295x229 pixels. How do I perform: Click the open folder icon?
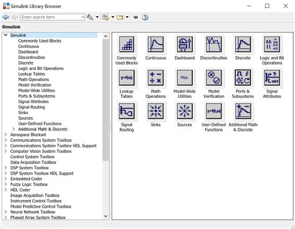(120, 17)
